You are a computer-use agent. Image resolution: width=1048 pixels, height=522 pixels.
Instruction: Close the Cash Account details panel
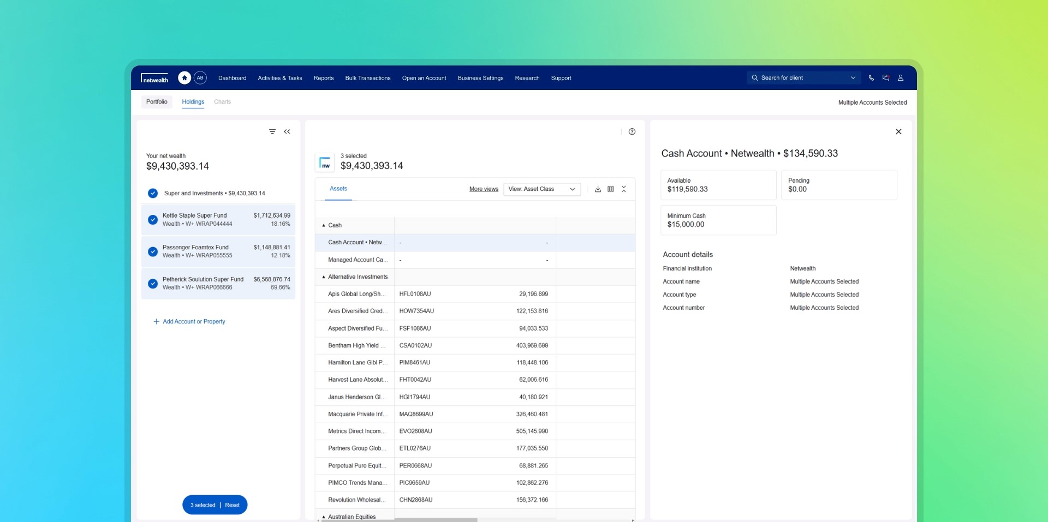[898, 131]
